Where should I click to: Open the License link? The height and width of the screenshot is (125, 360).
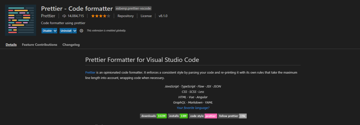146,16
